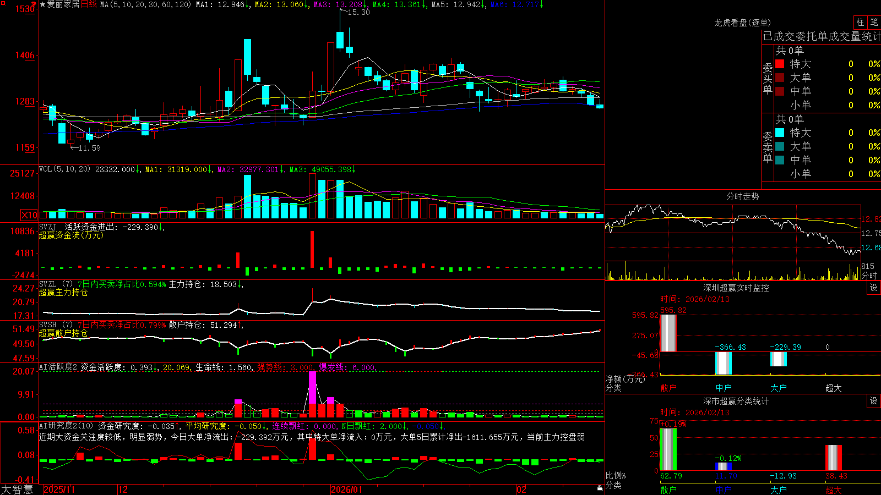
Task: Click the red 特大 buy-order color swatch
Action: pos(780,64)
